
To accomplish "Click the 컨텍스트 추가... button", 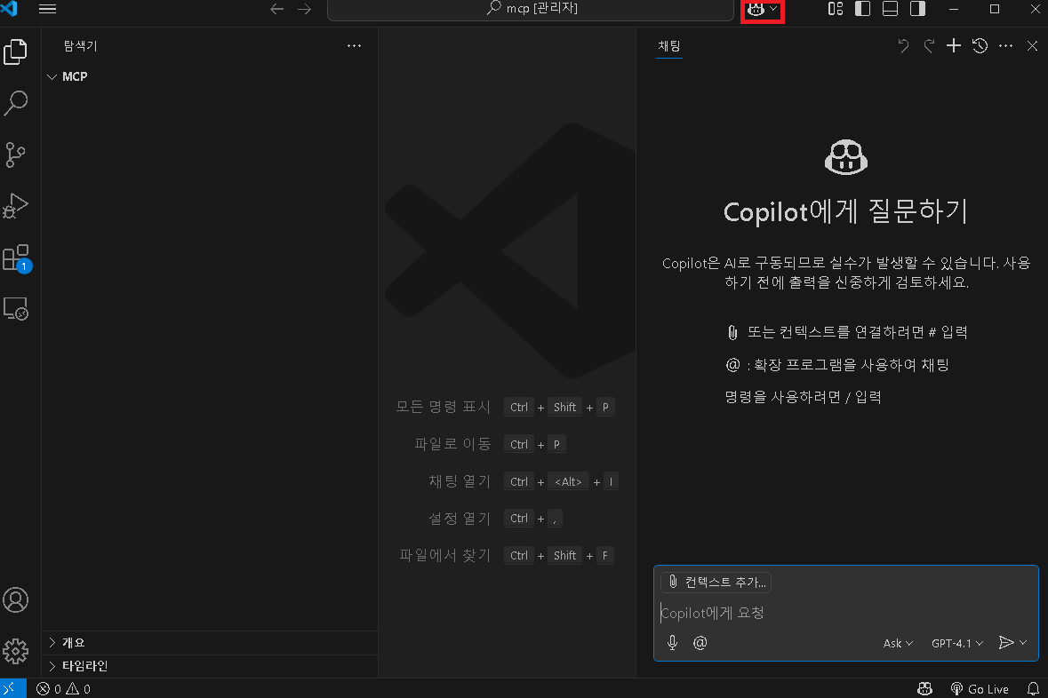I will click(716, 583).
